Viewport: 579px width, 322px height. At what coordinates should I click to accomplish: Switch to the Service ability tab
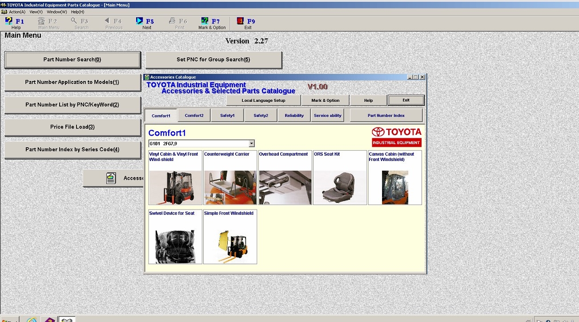(x=327, y=116)
